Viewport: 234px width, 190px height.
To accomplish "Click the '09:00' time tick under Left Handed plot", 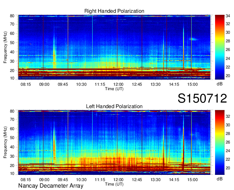I will (44, 180).
